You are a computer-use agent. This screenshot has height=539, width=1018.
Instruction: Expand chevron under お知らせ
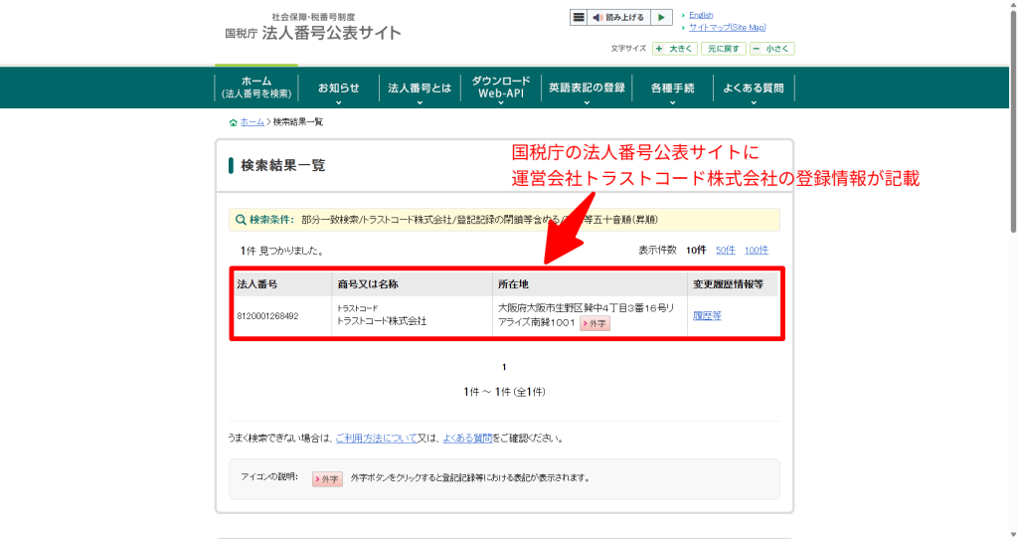[338, 102]
